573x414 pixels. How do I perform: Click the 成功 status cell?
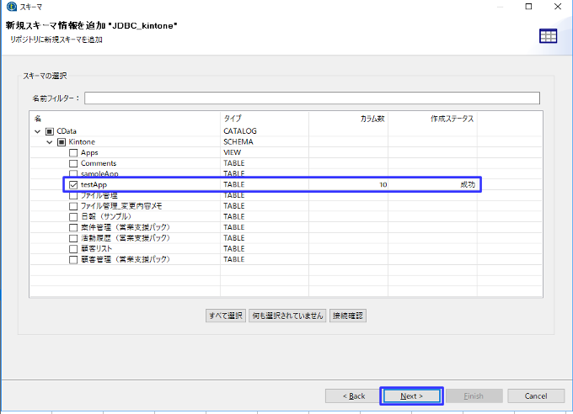point(468,185)
